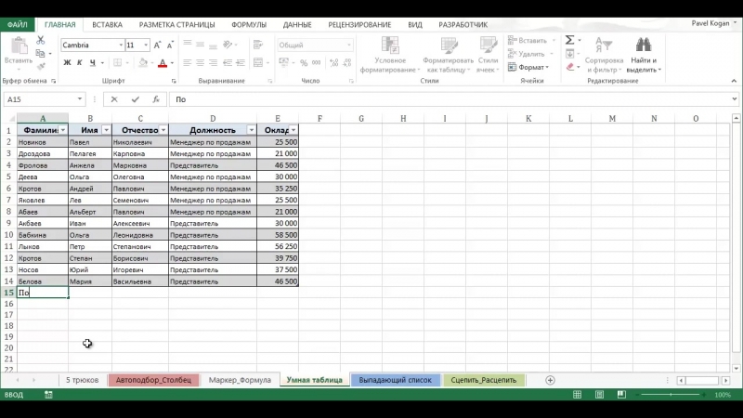Expand the Cambria font name dropdown
Viewport: 743px width, 418px height.
[121, 46]
